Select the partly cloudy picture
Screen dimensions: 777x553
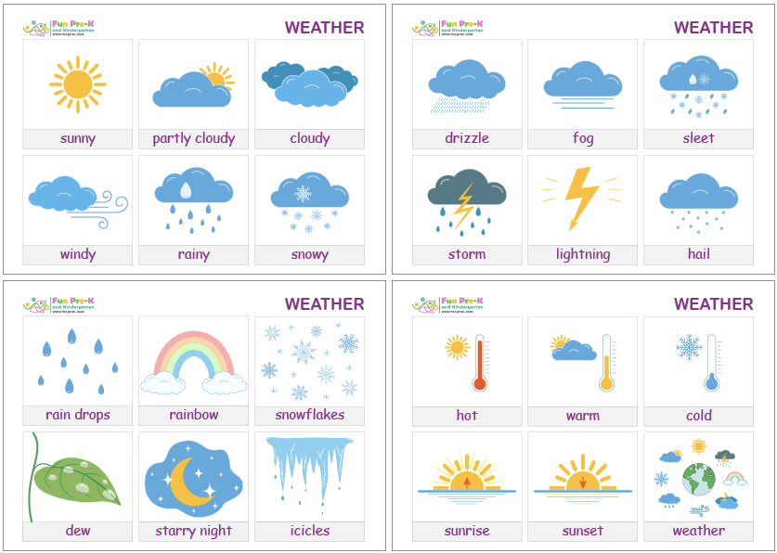tap(193, 86)
